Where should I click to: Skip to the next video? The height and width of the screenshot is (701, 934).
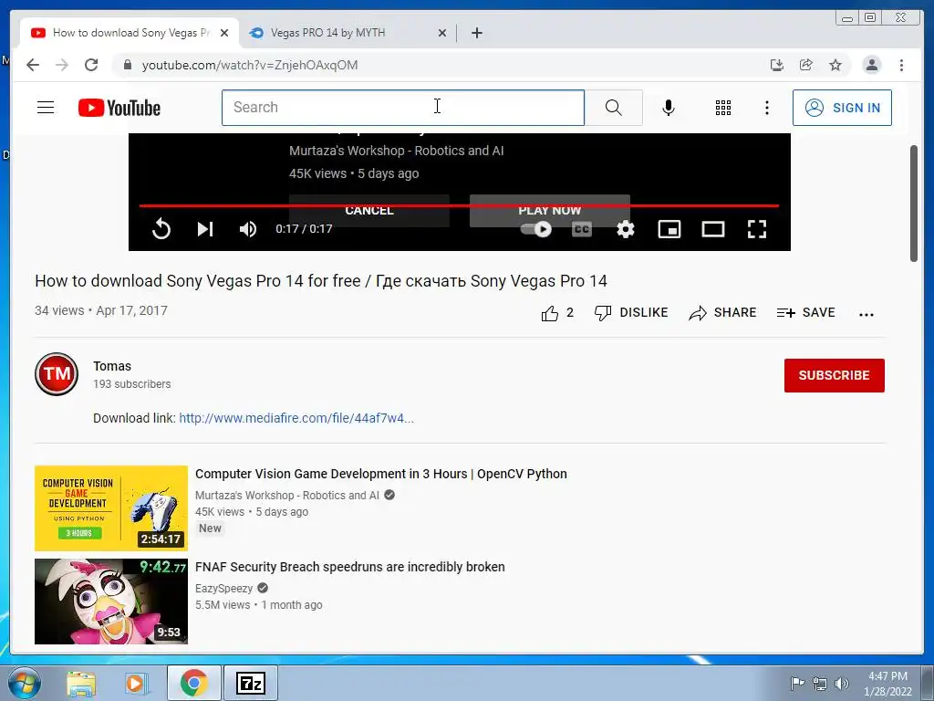[205, 229]
